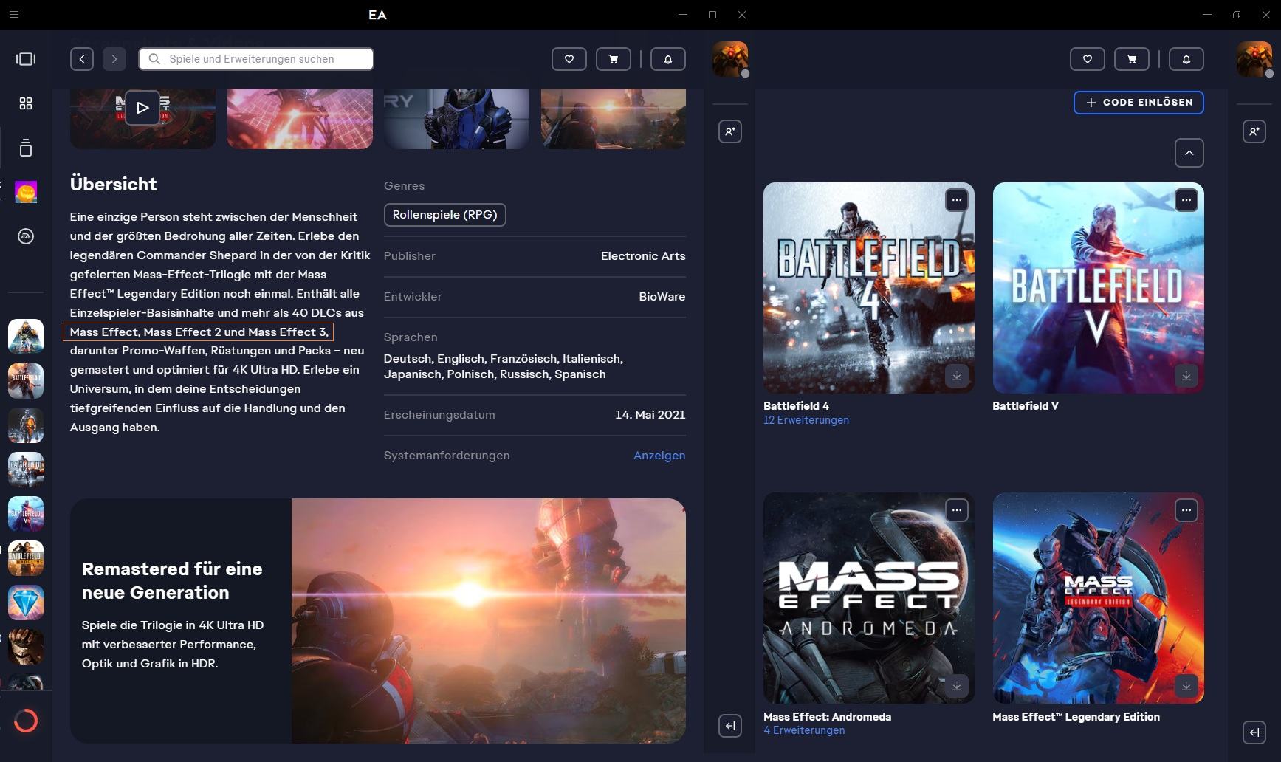Open the shopping cart in the left window

point(614,59)
